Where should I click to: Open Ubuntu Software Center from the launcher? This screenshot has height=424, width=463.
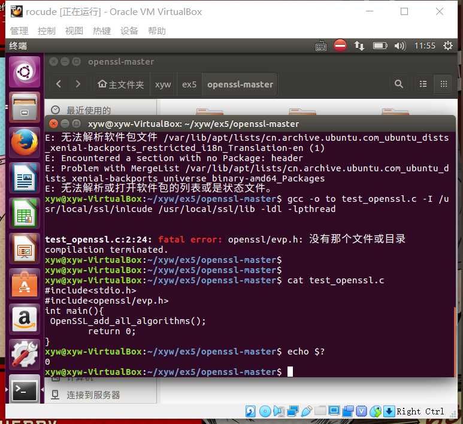(x=25, y=284)
